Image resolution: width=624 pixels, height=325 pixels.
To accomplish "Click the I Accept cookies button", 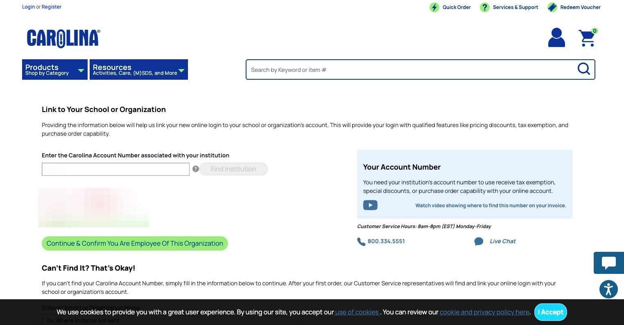I will tap(551, 312).
